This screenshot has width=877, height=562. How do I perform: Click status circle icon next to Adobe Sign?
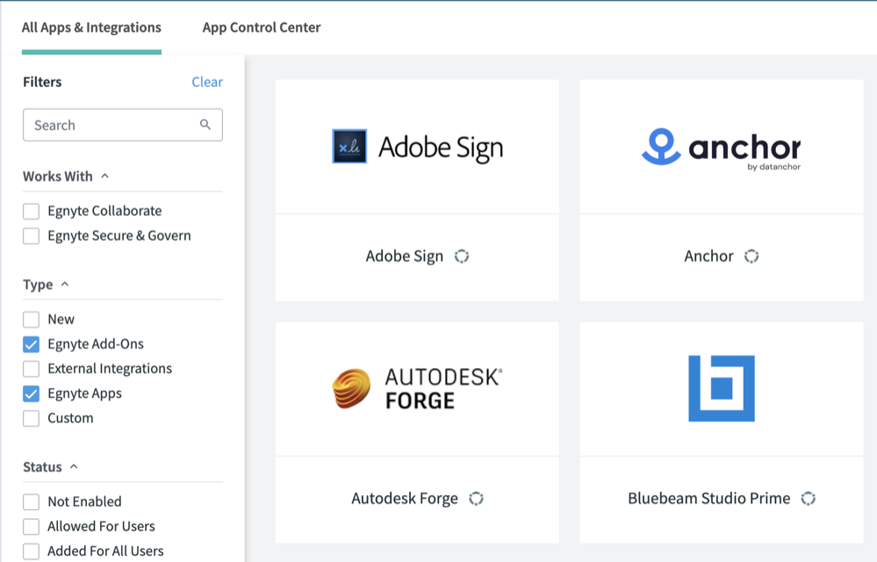coord(462,256)
